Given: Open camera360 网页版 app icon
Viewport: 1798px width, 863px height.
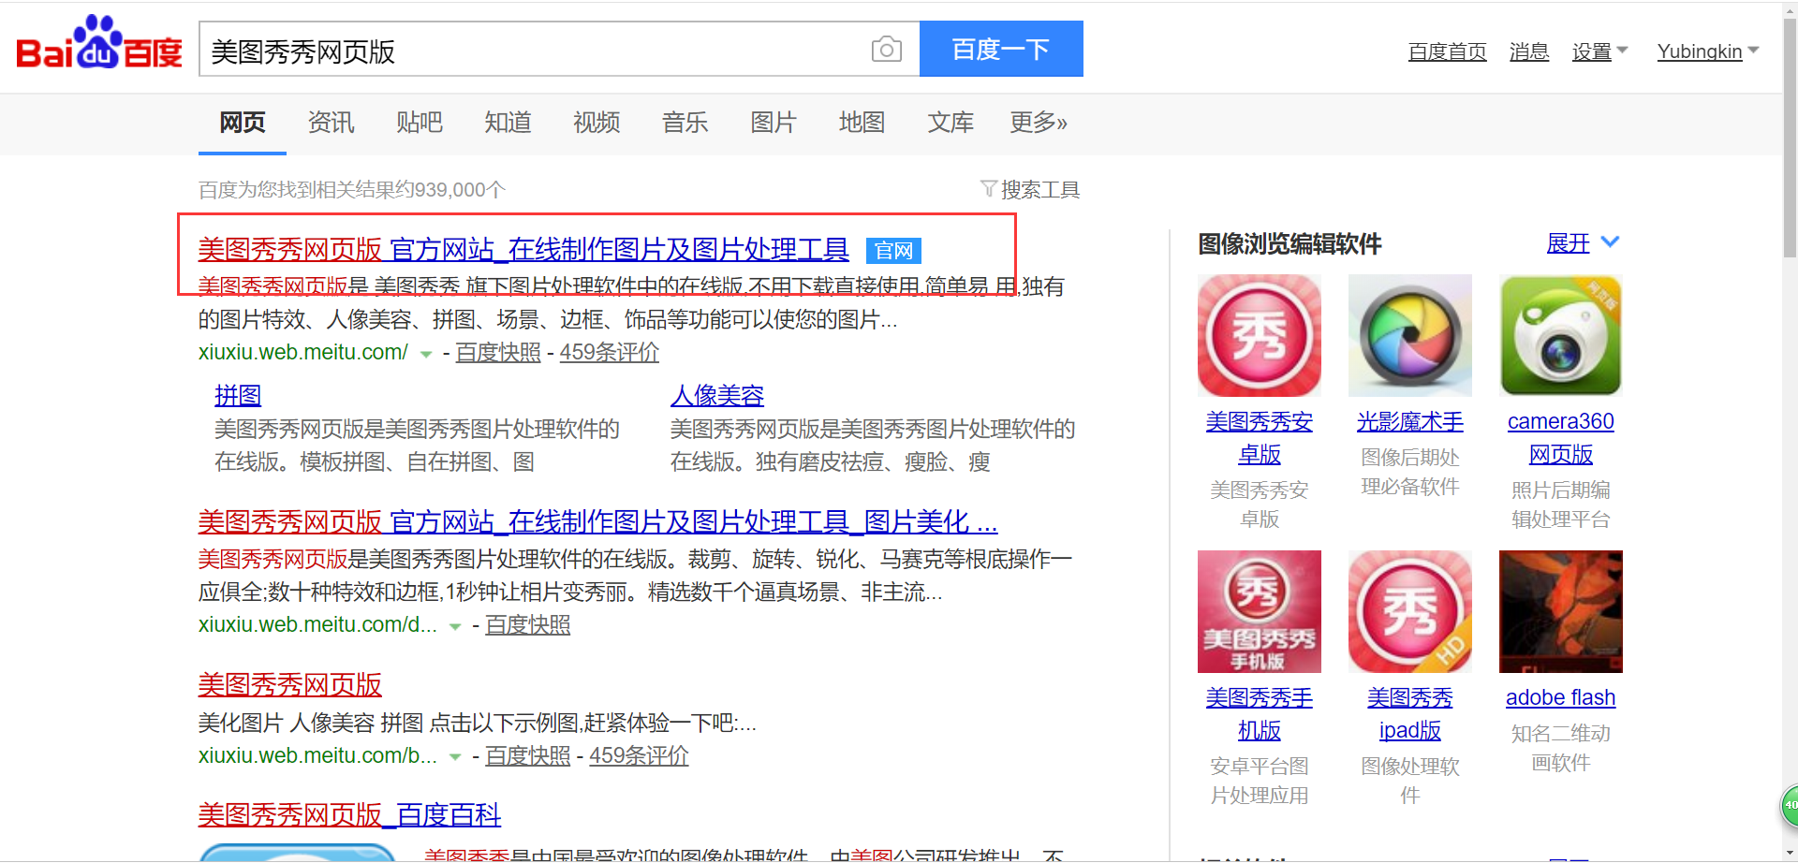Looking at the screenshot, I should click(x=1561, y=335).
